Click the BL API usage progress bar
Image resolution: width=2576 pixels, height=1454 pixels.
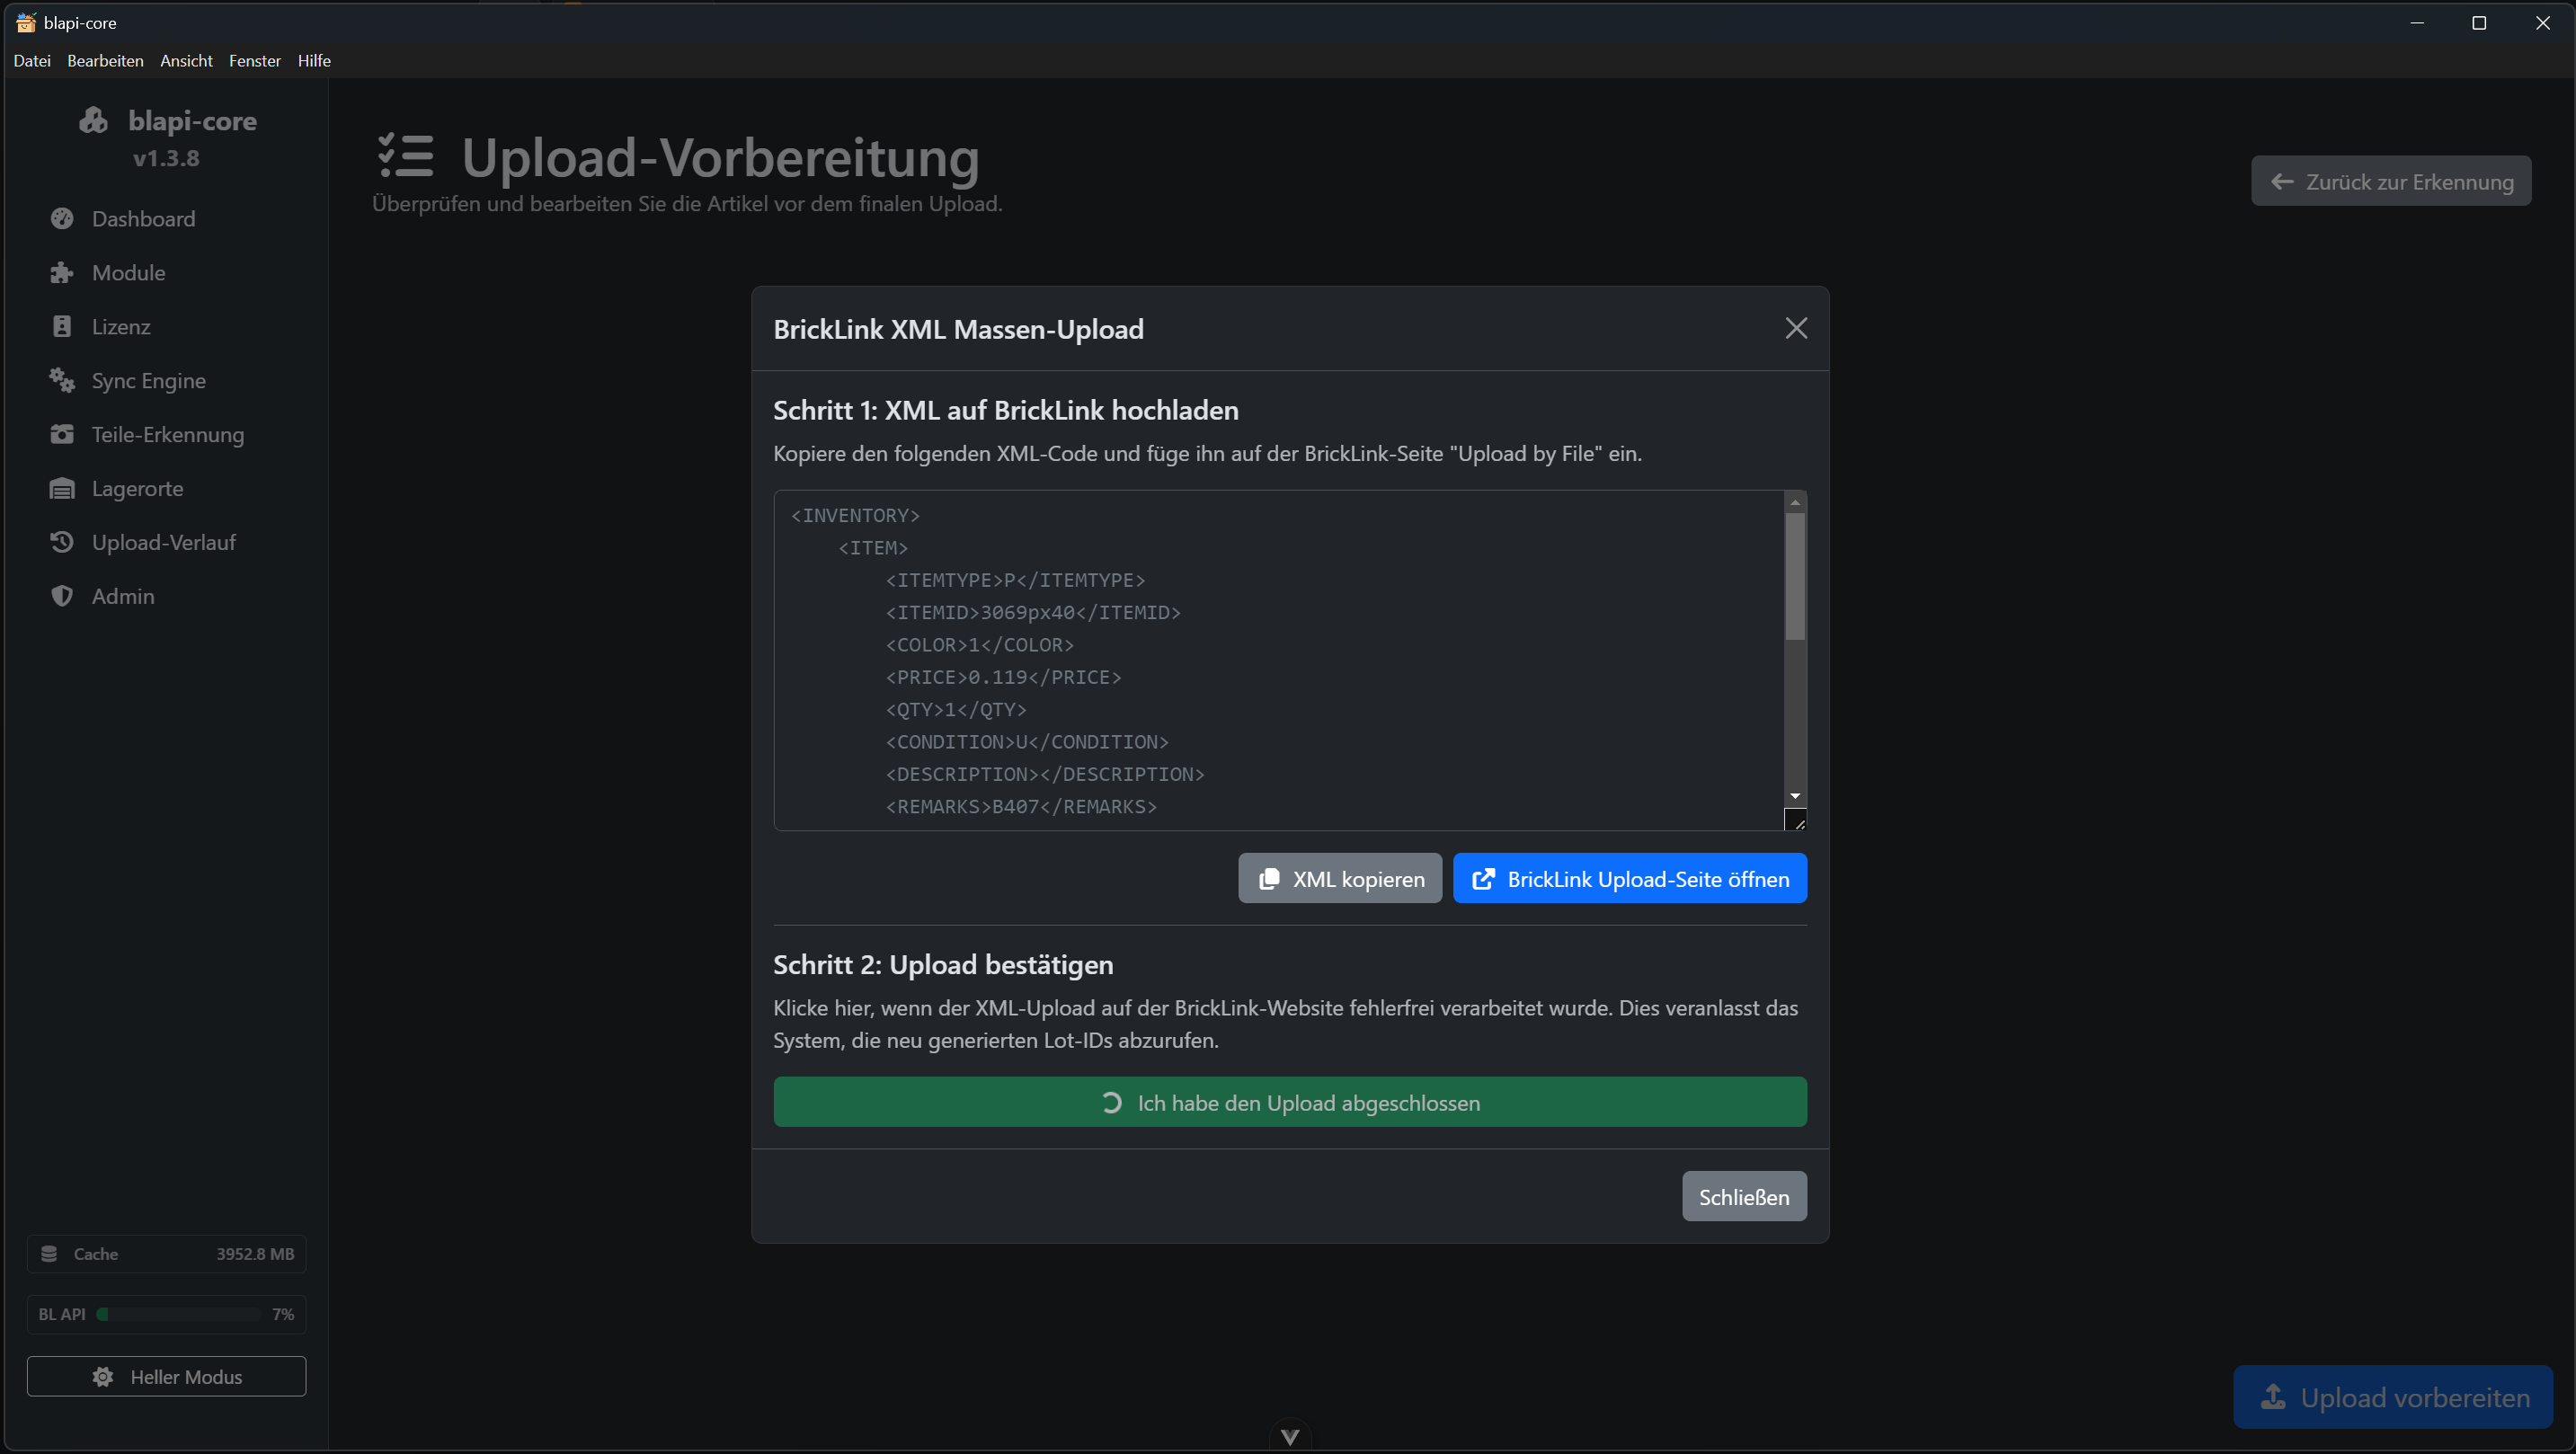tap(178, 1314)
